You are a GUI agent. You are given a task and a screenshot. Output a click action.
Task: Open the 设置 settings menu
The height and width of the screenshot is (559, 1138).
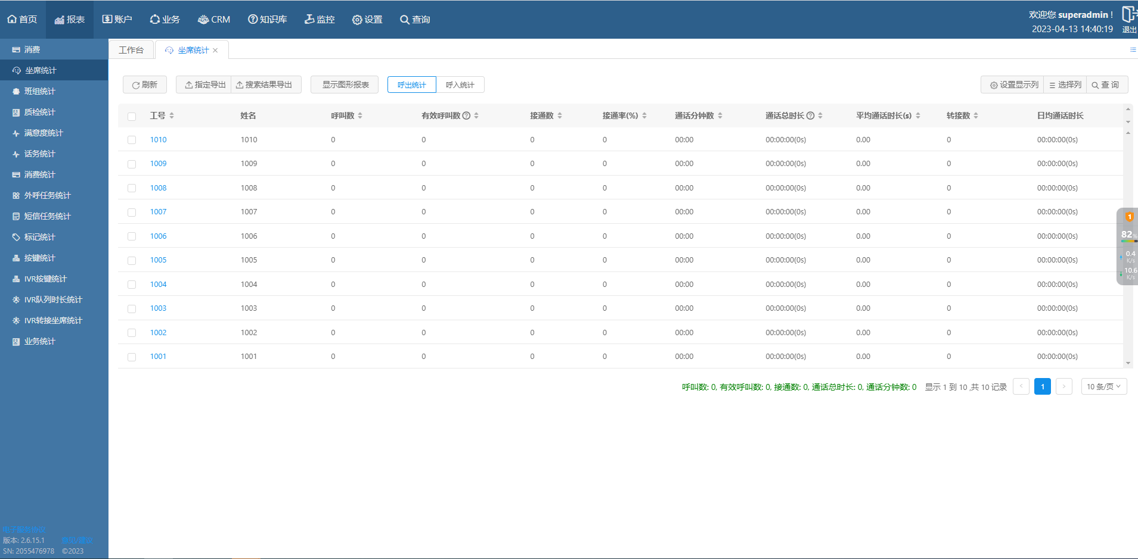pyautogui.click(x=367, y=20)
